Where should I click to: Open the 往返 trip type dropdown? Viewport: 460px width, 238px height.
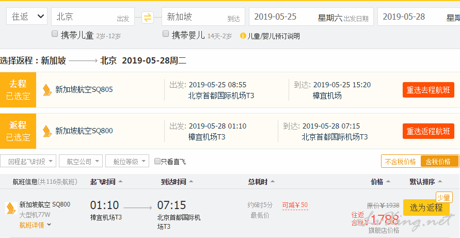click(27, 16)
